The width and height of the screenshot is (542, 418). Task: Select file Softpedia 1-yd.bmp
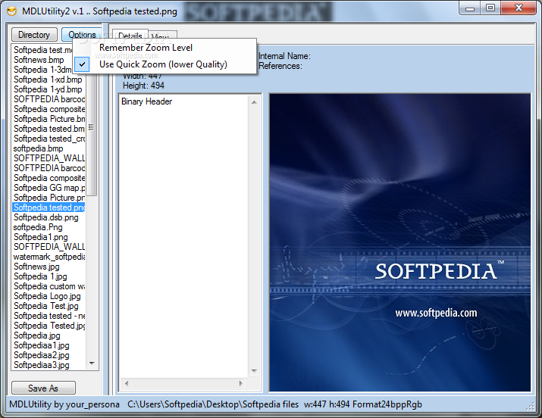pyautogui.click(x=48, y=89)
